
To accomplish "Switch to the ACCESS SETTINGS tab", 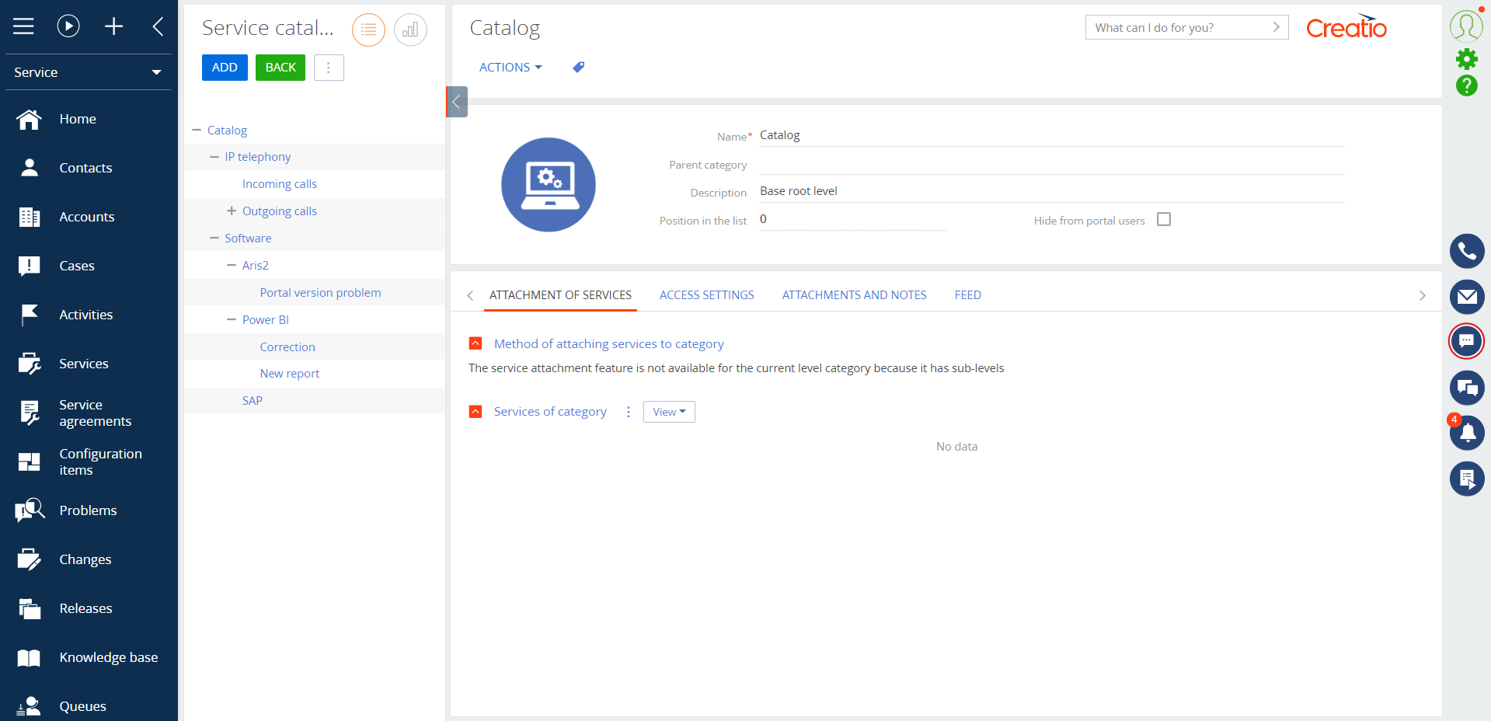I will pyautogui.click(x=706, y=294).
